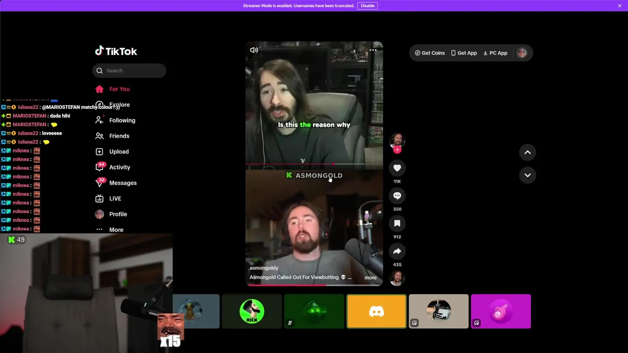Click muted mic icon on green tile

pyautogui.click(x=289, y=323)
